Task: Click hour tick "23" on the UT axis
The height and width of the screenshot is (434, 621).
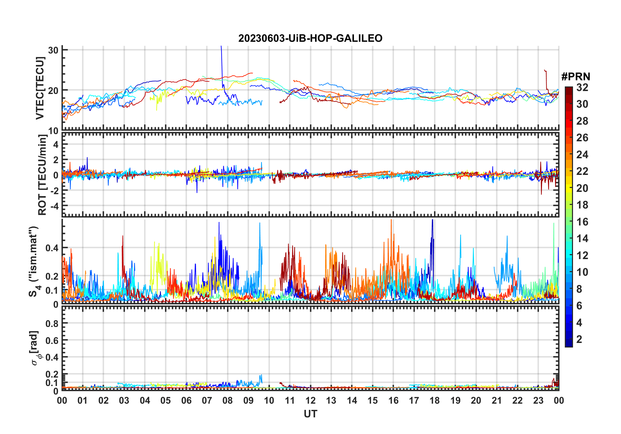Action: pyautogui.click(x=538, y=400)
